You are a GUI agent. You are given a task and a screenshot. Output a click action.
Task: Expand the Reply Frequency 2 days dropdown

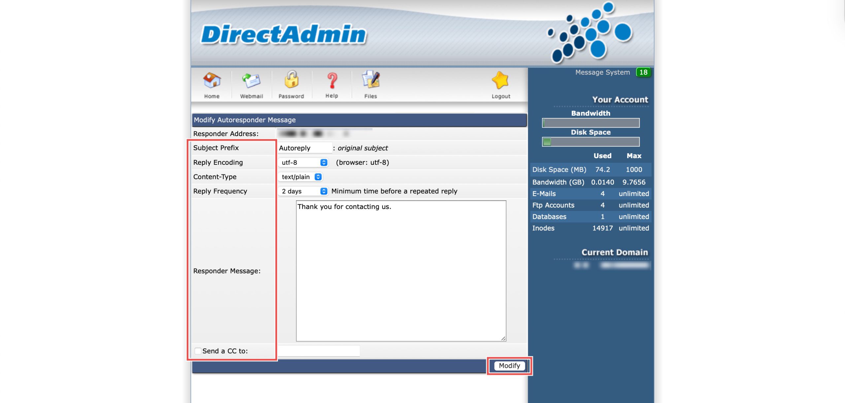(x=303, y=191)
